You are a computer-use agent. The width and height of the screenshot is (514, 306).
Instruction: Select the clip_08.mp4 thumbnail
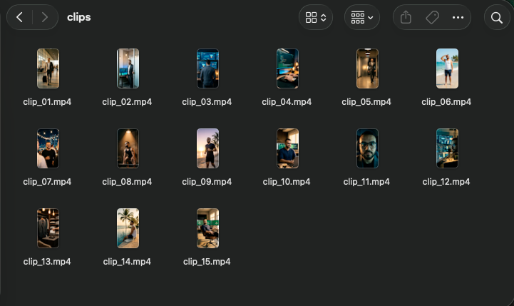coord(128,148)
